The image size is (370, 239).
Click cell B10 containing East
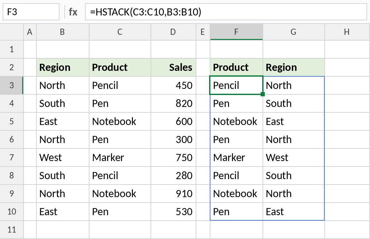(62, 212)
